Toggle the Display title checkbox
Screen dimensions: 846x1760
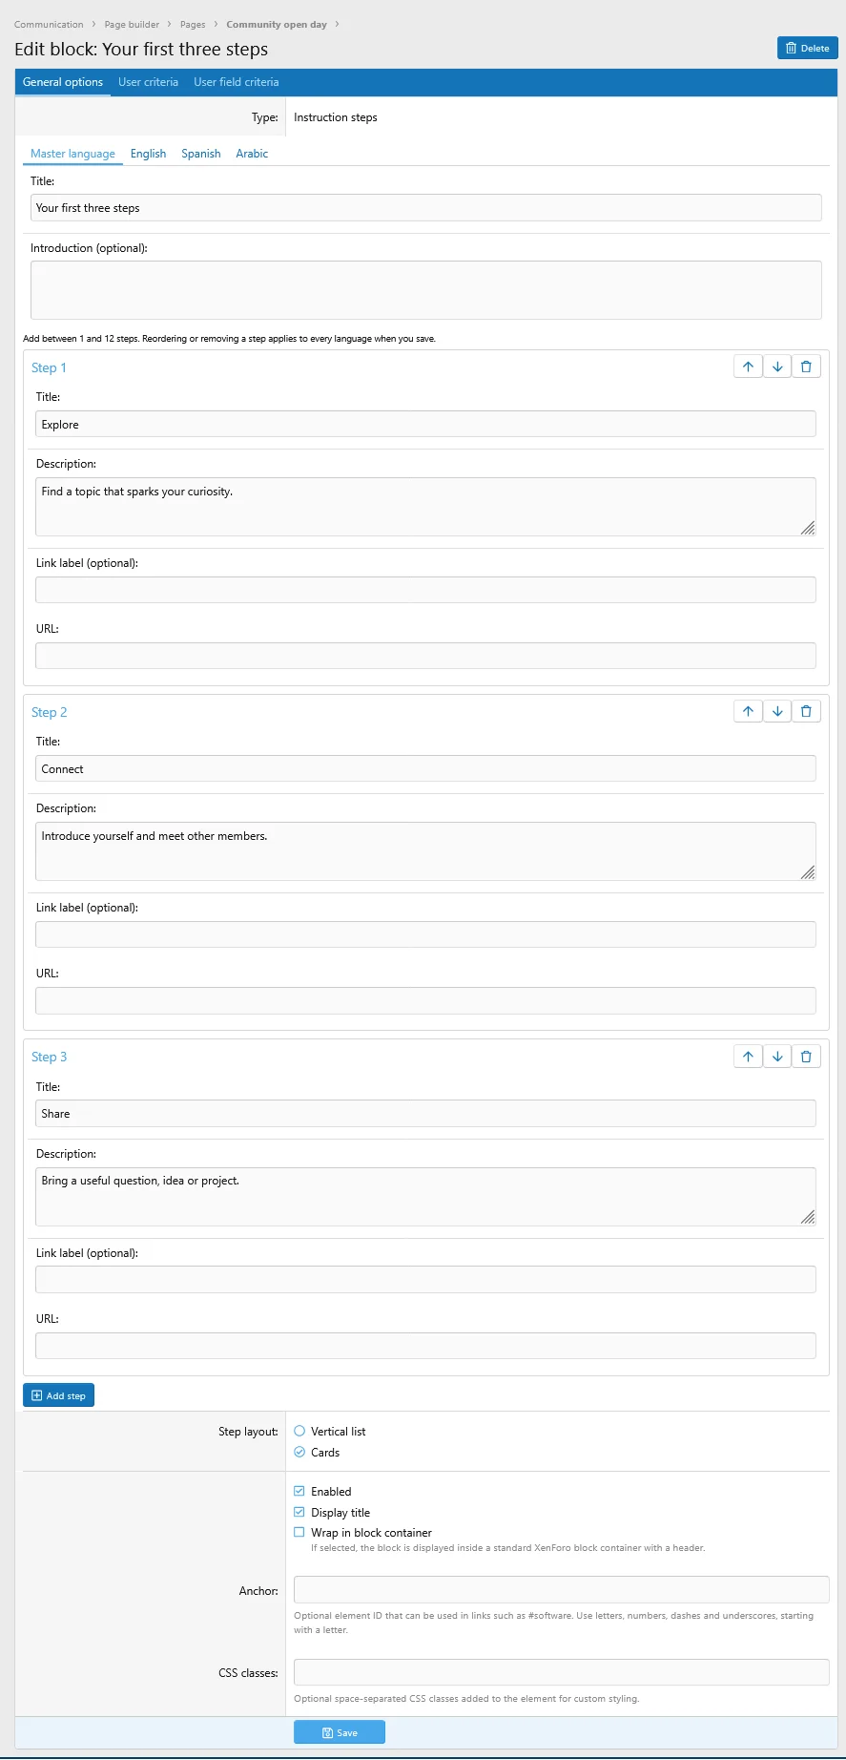[299, 1512]
